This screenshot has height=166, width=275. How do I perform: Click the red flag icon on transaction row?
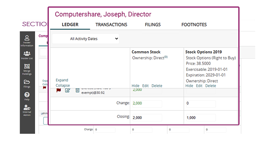pos(58,90)
